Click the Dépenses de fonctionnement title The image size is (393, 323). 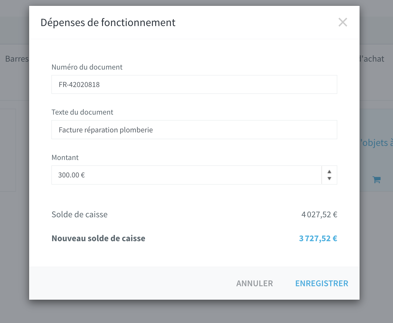point(108,22)
